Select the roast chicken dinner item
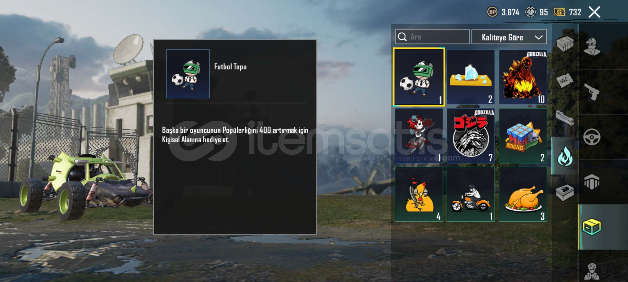 click(x=523, y=194)
